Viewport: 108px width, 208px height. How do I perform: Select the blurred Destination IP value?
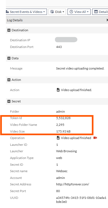(66, 40)
